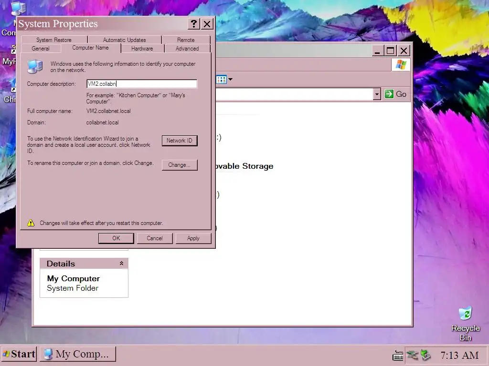The width and height of the screenshot is (489, 366).
Task: Select the Remote tab
Action: pyautogui.click(x=186, y=40)
